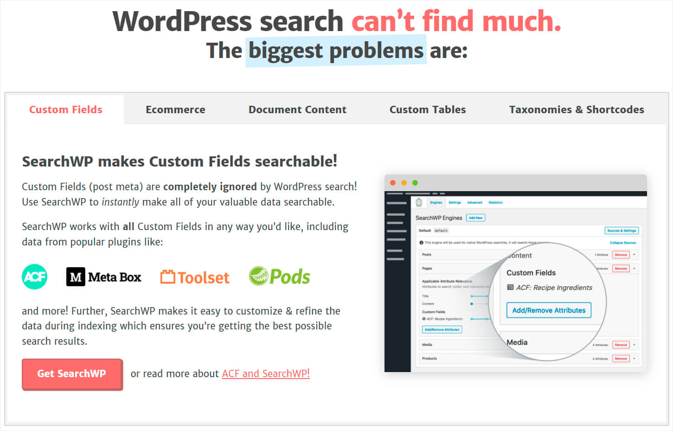
Task: Click the 'default' engine slug label
Action: coord(441,231)
